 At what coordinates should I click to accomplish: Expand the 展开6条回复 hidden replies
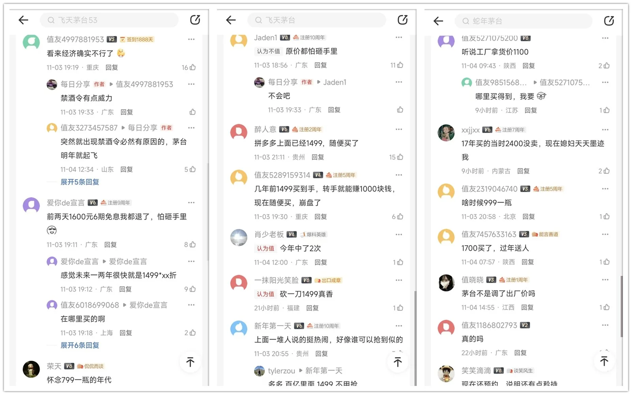79,345
